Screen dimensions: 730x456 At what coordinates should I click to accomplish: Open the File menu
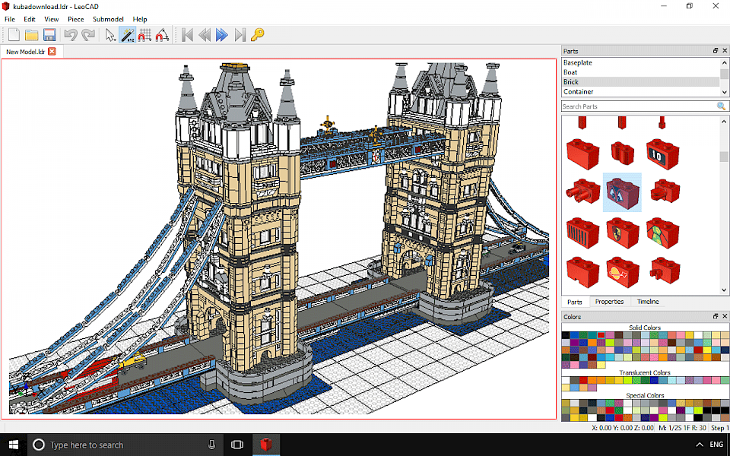click(10, 19)
